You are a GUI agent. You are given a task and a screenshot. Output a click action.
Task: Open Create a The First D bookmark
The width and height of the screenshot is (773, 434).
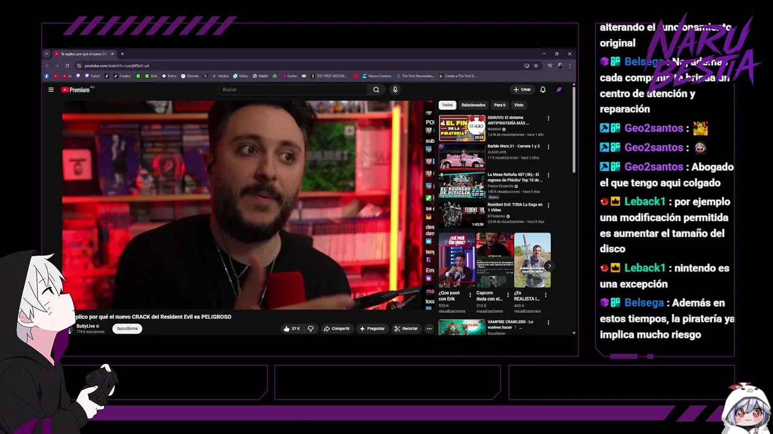[x=457, y=76]
